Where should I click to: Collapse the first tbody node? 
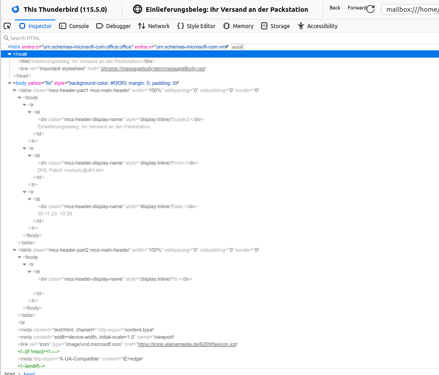click(20, 97)
